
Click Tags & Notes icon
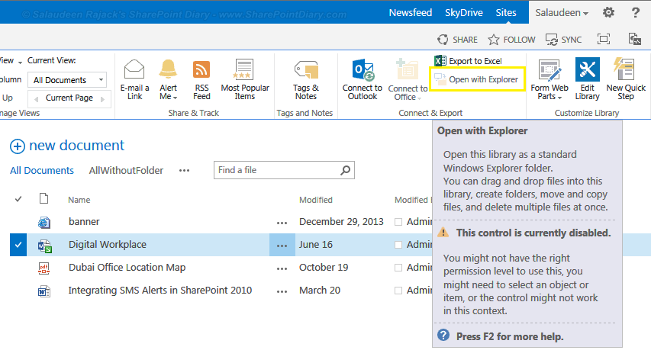point(306,69)
